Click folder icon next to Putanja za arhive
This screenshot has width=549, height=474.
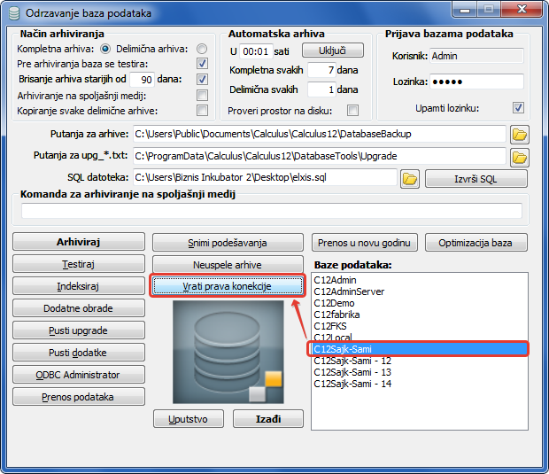pyautogui.click(x=519, y=135)
